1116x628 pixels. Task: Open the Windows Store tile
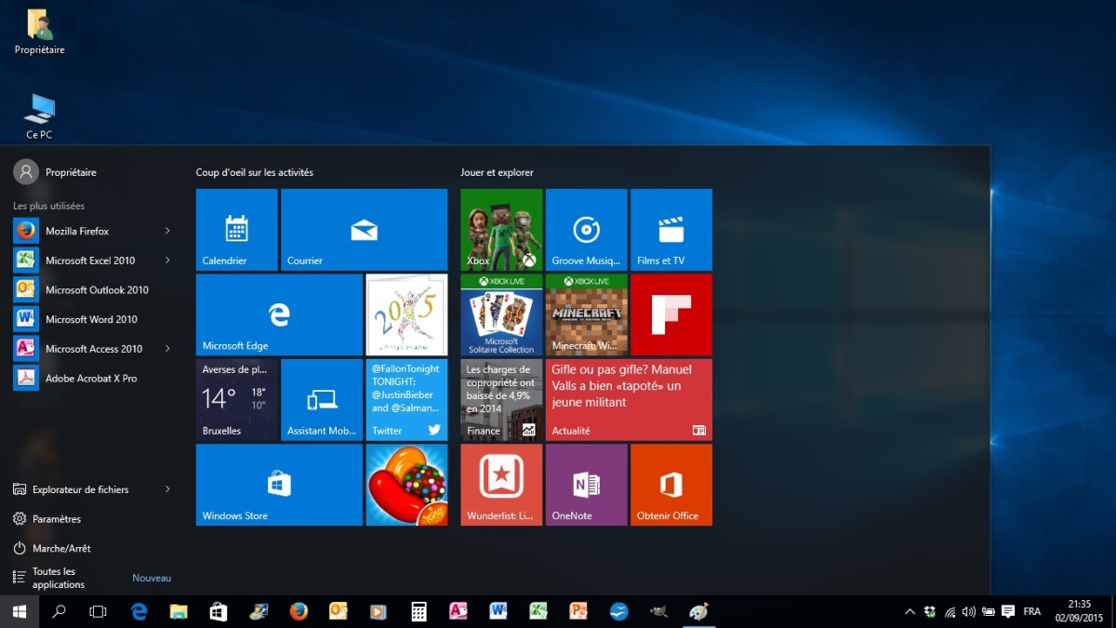(279, 485)
